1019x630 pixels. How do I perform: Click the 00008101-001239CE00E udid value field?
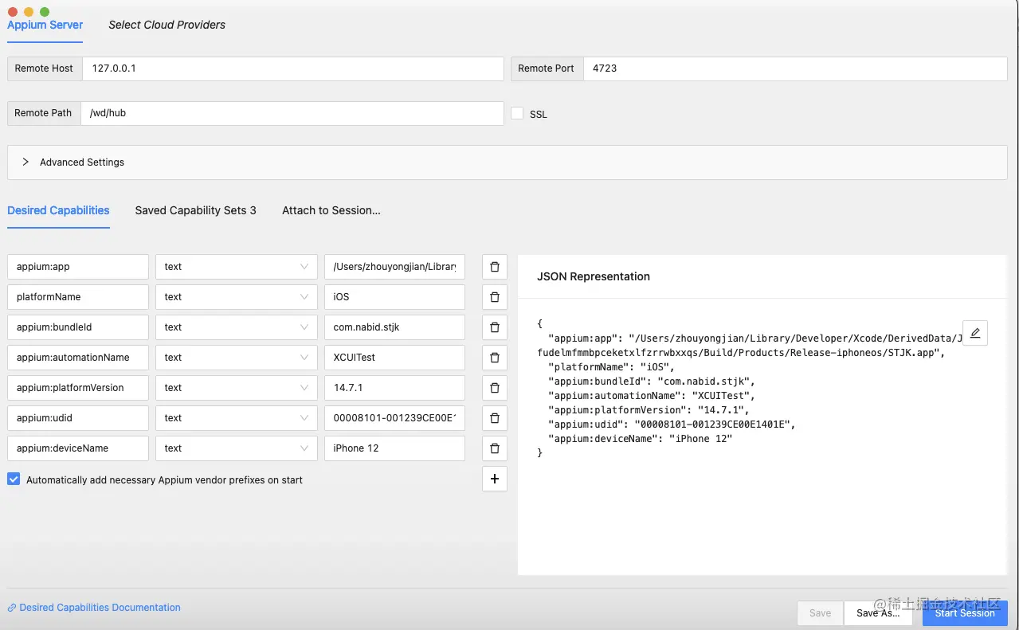394,418
